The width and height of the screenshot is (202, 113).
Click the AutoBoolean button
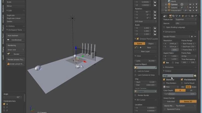point(15,40)
